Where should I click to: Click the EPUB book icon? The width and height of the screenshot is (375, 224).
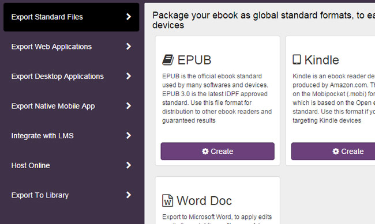[x=168, y=60]
